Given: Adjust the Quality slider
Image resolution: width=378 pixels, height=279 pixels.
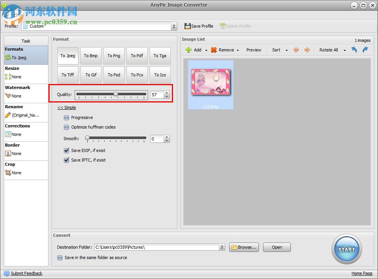Looking at the screenshot, I should click(117, 94).
